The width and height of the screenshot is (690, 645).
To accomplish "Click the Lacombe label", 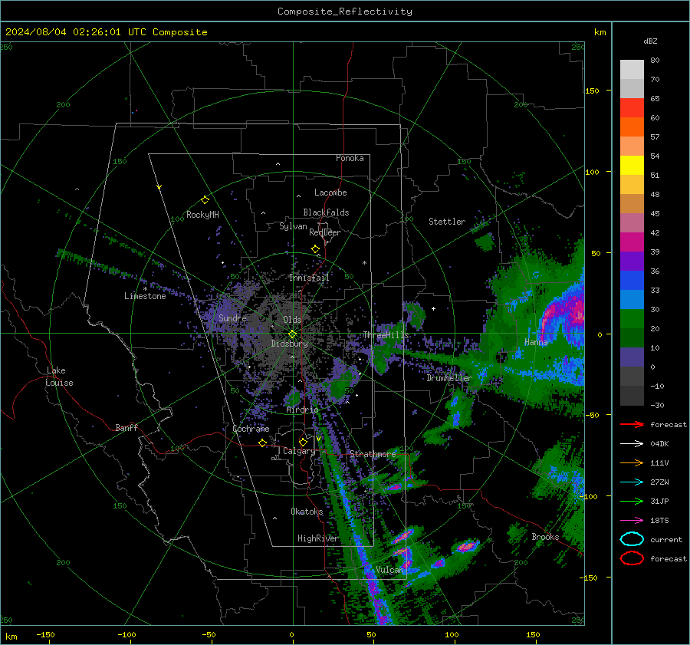I will click(x=330, y=193).
